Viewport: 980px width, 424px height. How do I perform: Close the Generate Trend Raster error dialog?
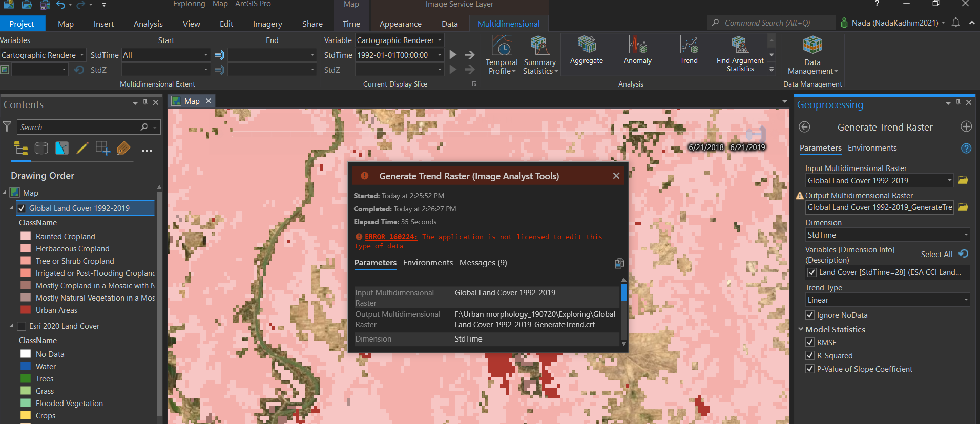click(616, 176)
